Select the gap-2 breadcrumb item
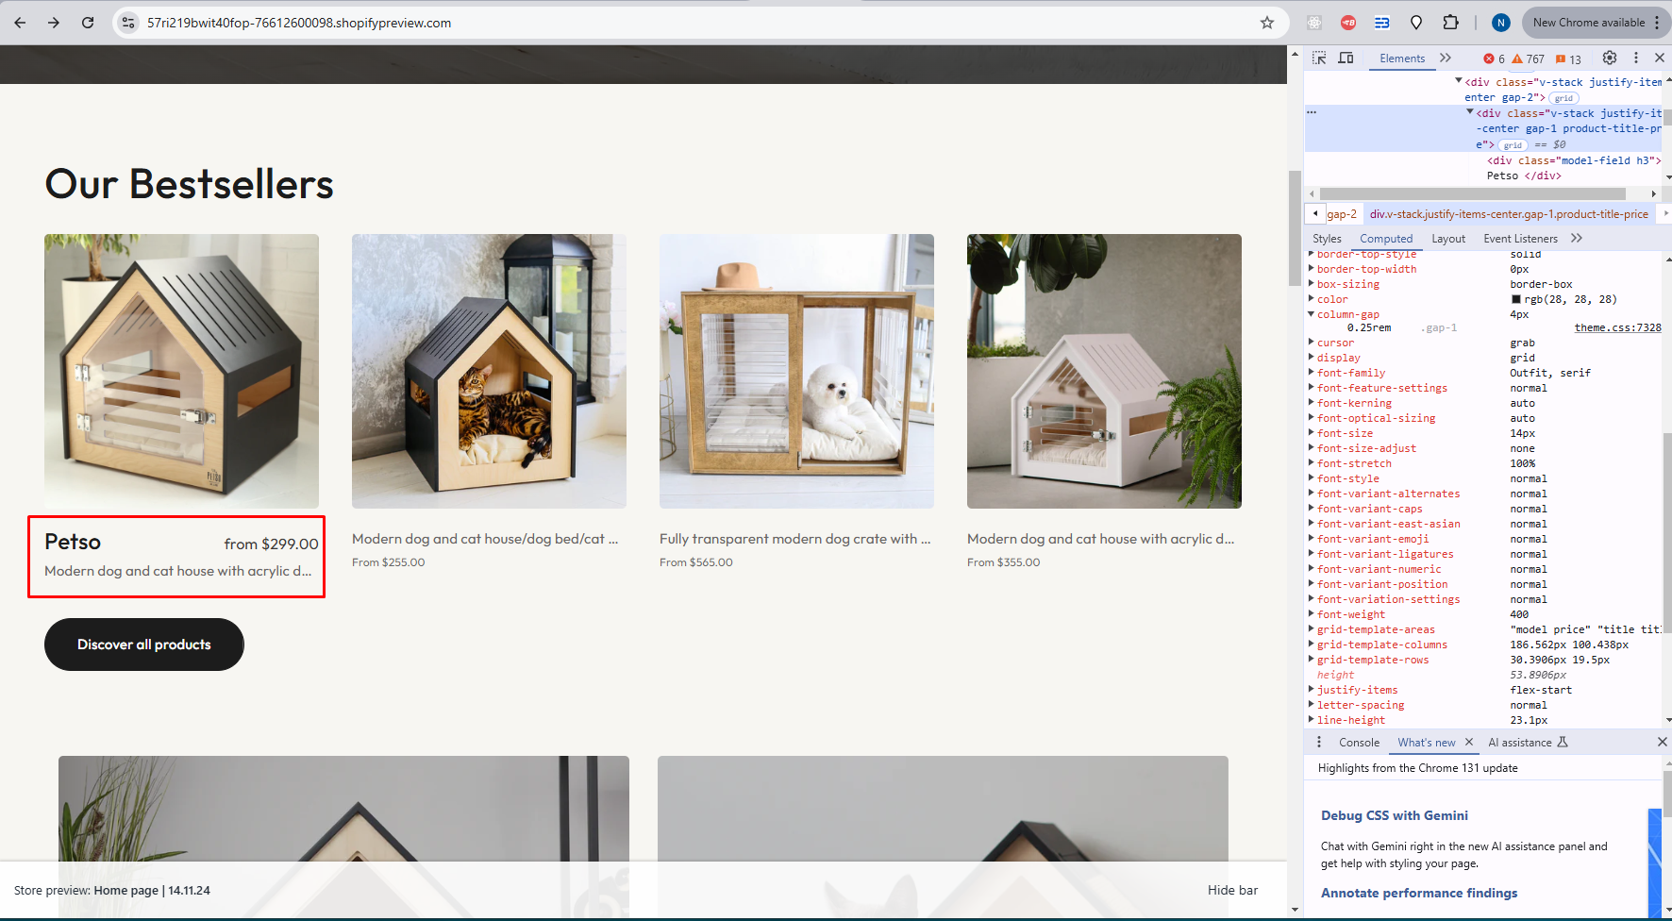The width and height of the screenshot is (1672, 921). point(1341,214)
